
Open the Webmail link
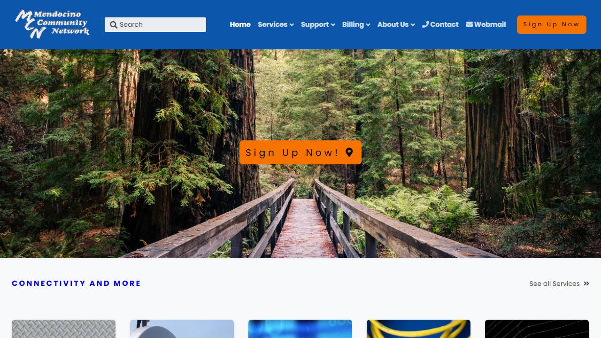click(485, 24)
